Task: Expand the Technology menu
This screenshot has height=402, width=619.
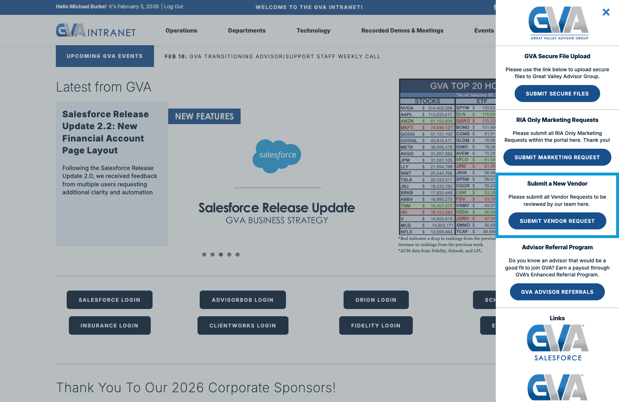Action: coord(313,31)
